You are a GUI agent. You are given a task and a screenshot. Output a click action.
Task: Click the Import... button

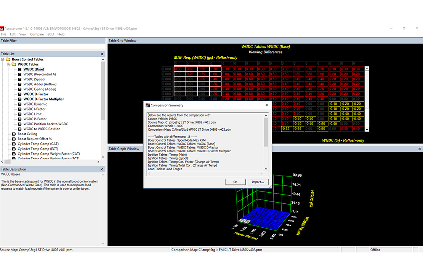258,182
